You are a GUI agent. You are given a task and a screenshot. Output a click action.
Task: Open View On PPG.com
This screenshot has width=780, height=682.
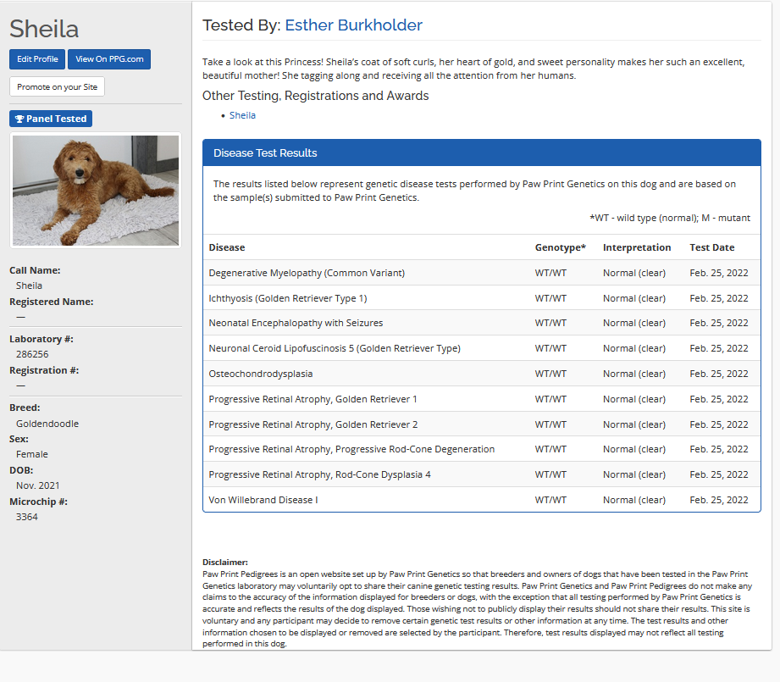point(109,59)
